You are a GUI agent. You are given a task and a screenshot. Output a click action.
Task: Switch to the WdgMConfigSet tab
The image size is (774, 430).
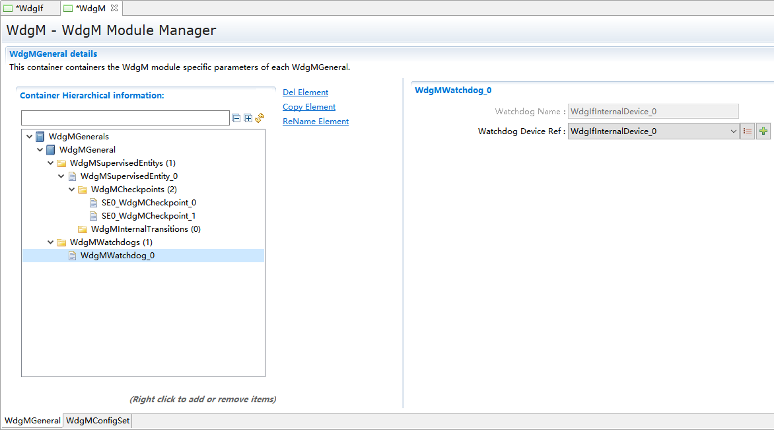coord(98,421)
